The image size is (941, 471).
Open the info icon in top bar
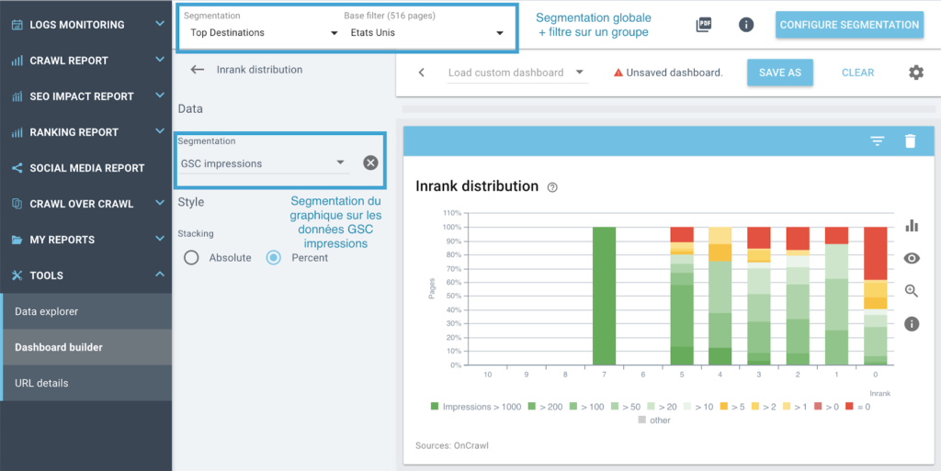(746, 25)
